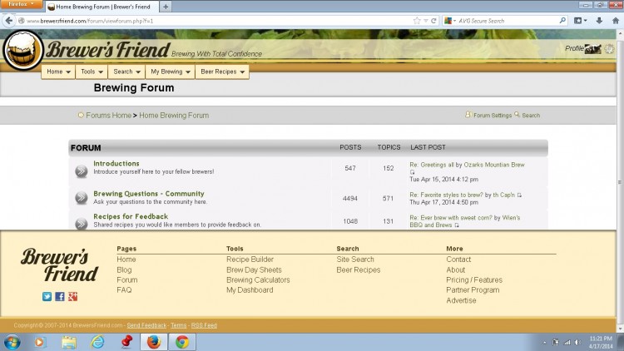The image size is (624, 351).
Task: Open the URL history dropdown arrow
Action: (x=426, y=21)
